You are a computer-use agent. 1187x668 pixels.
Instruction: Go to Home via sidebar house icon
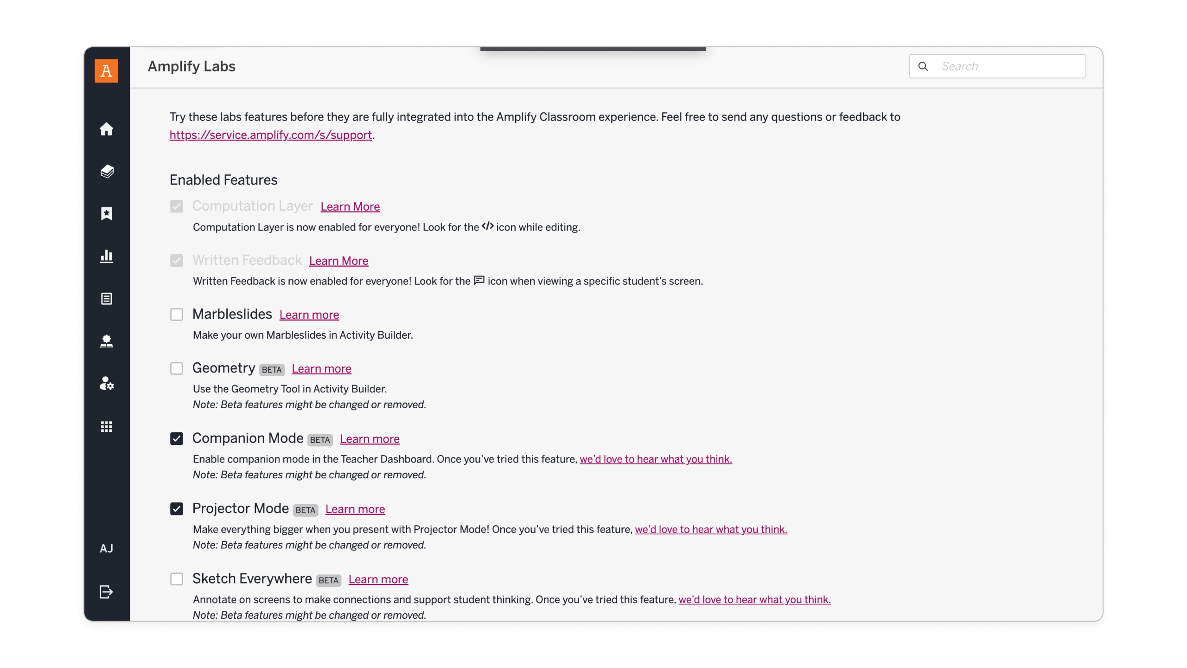pyautogui.click(x=106, y=129)
